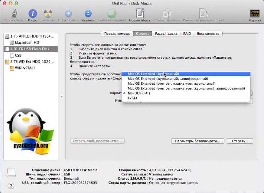
Task: Click Основная загрузочная запись value
Action: click(x=174, y=183)
